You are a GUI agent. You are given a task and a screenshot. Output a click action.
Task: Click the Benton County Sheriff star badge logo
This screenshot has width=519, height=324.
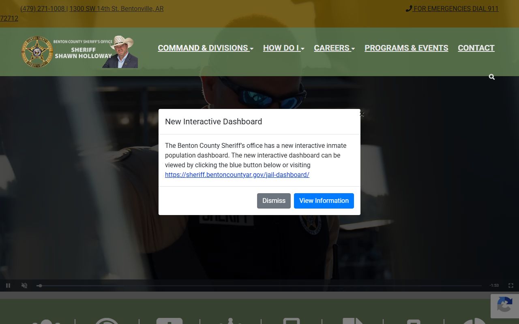coord(37,52)
